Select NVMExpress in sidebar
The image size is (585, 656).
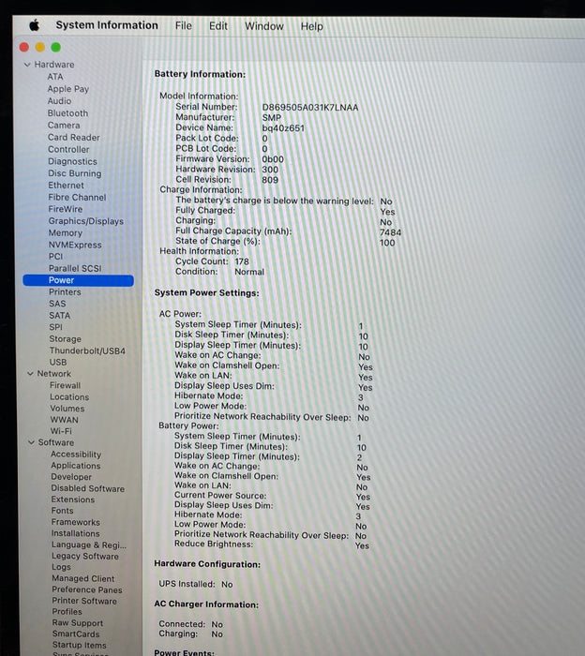pos(75,245)
